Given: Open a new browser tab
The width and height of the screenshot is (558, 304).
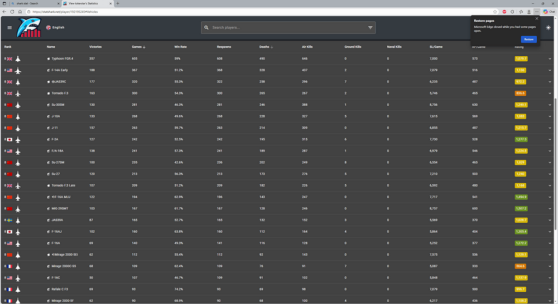Looking at the screenshot, I should coord(117,3).
